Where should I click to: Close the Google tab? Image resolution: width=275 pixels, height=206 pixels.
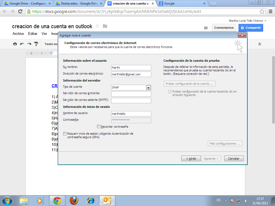pyautogui.click(x=204, y=3)
